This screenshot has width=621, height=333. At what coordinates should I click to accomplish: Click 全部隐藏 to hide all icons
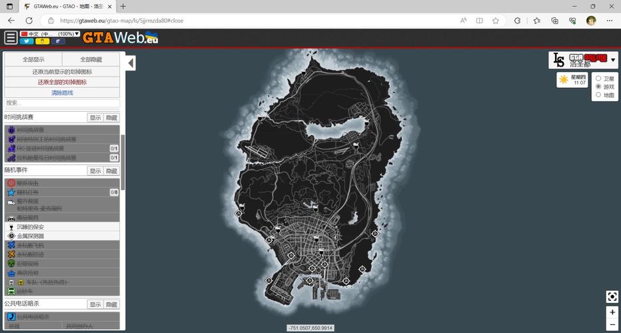pyautogui.click(x=91, y=59)
